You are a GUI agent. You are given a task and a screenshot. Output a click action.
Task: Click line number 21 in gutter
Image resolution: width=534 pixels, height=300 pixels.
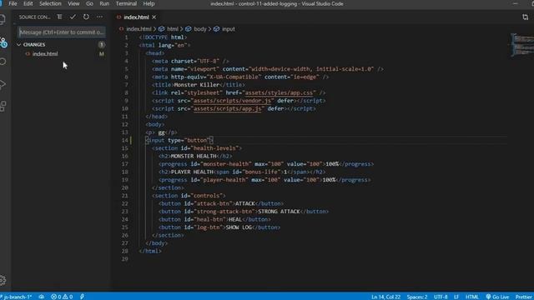point(125,196)
